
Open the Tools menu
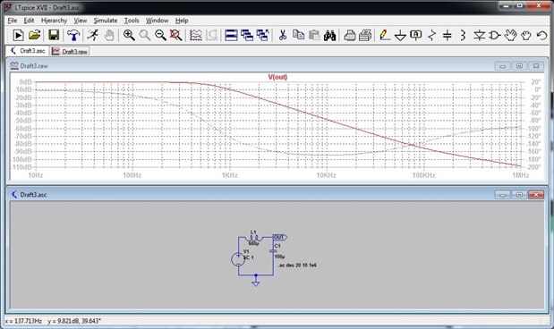coord(132,21)
